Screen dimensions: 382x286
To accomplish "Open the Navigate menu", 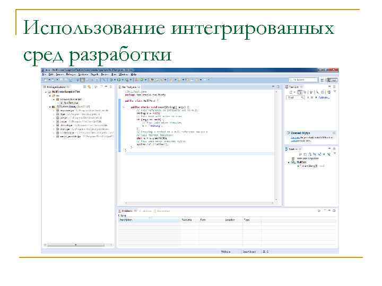I will pos(83,75).
